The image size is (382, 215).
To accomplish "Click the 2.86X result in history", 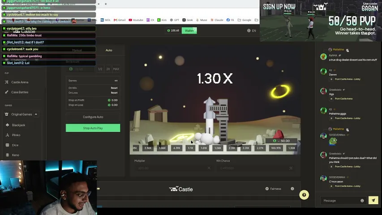I will click(148, 148).
